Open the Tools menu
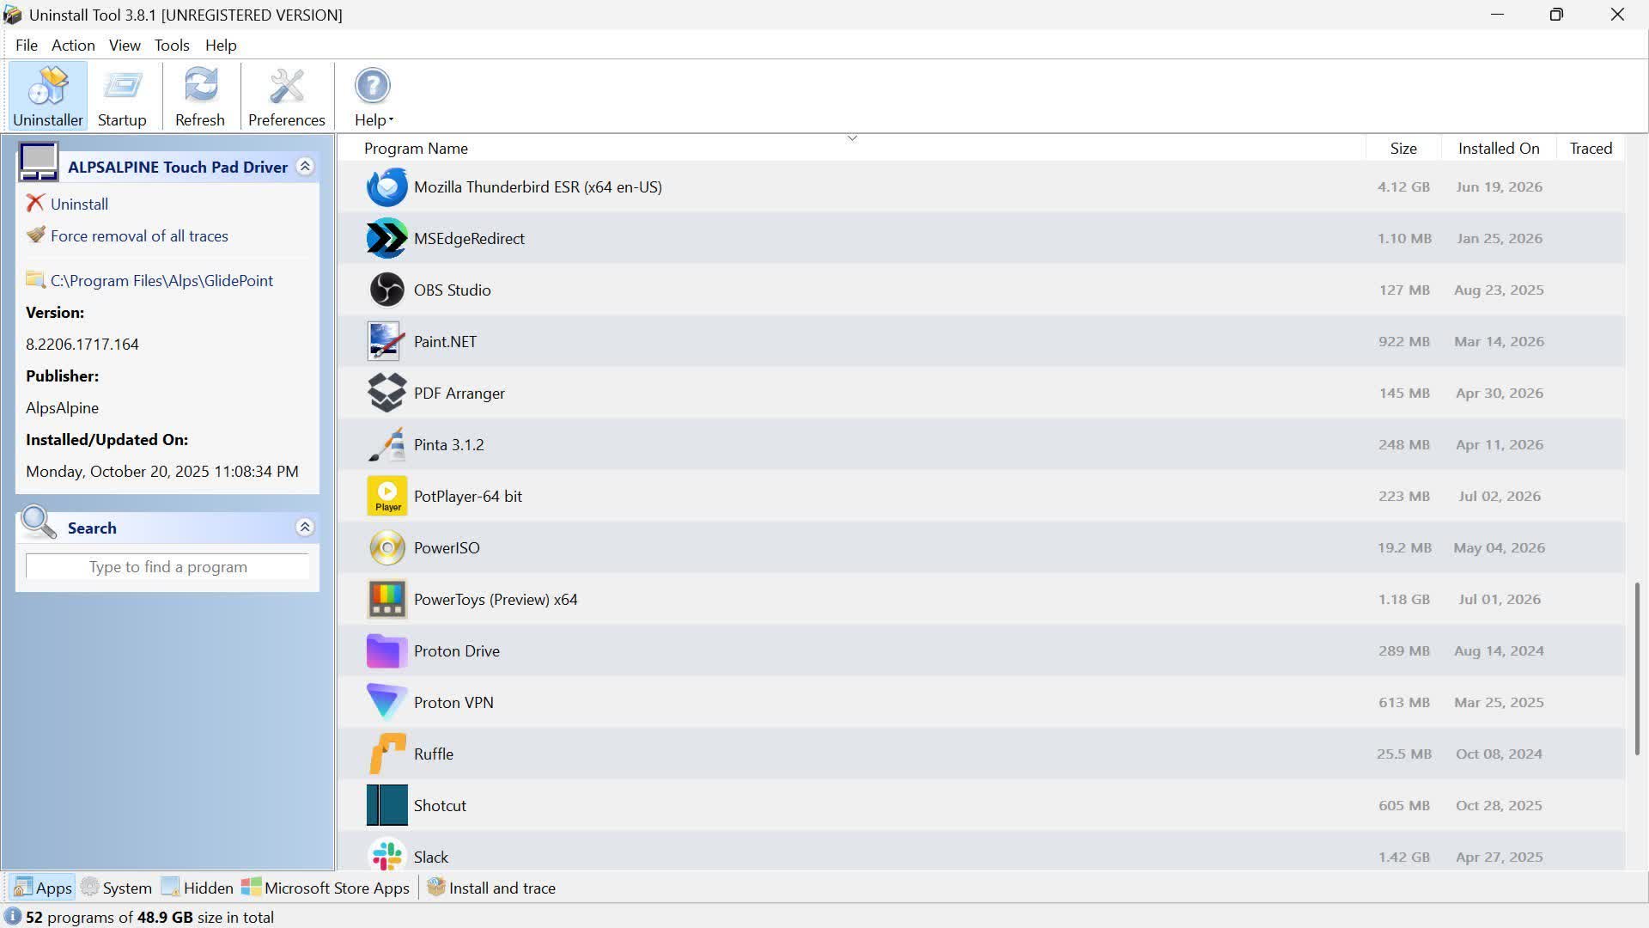Image resolution: width=1649 pixels, height=928 pixels. tap(172, 45)
